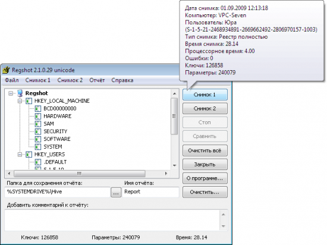Click the tree horizontal scrollbar thumb
The width and height of the screenshot is (327, 245).
click(80, 174)
